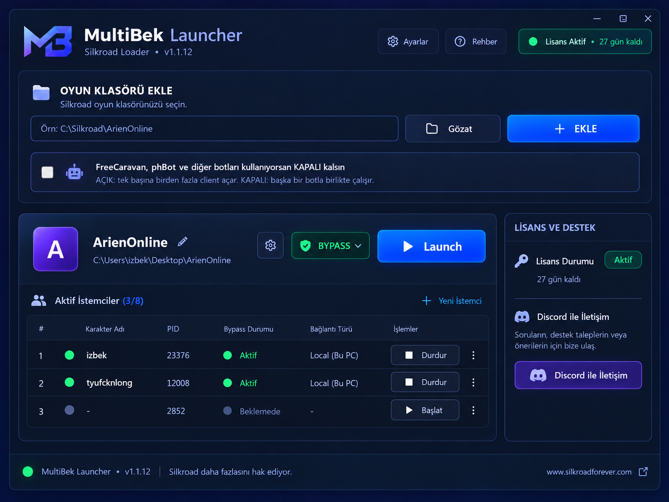This screenshot has width=669, height=502.
Task: Select character name izbek
Action: tap(97, 355)
